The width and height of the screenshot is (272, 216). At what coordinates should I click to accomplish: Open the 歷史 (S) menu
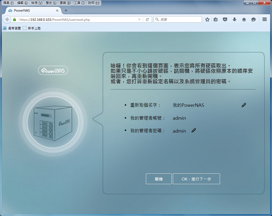point(51,3)
